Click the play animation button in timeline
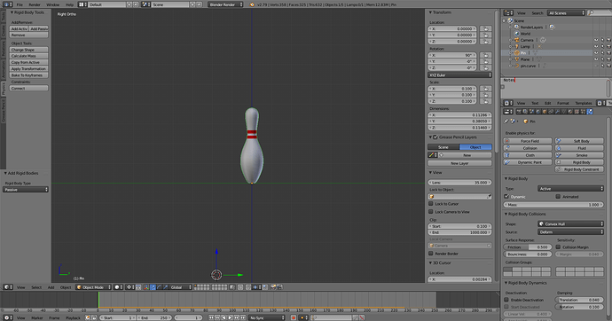This screenshot has height=321, width=612. click(x=231, y=317)
